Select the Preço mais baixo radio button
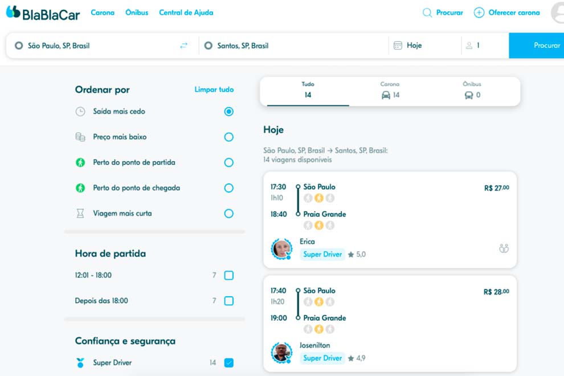564x376 pixels. 229,137
